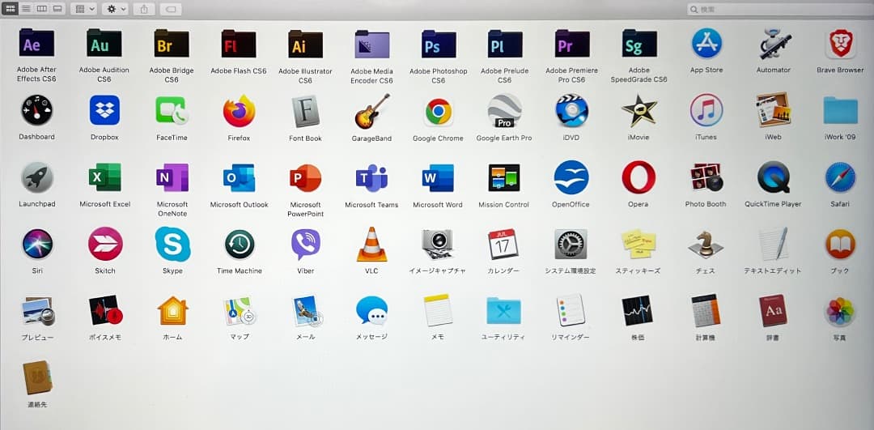Open Adobe Audition CS6 folder
This screenshot has height=430, width=874.
[x=104, y=43]
